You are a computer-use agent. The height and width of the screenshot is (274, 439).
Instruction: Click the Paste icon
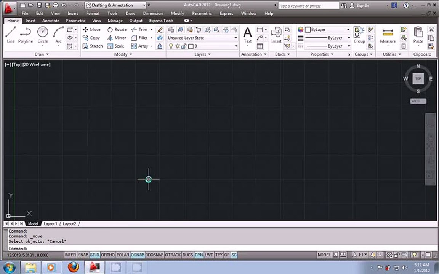[x=418, y=35]
